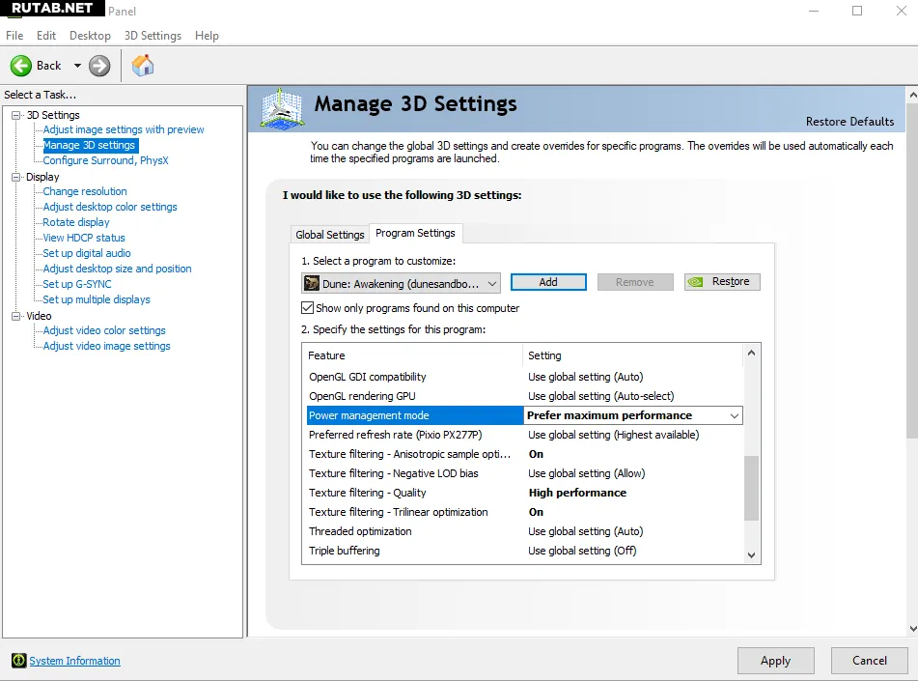Select Texture filtering - Negative LOD bias row
The image size is (918, 681).
pyautogui.click(x=524, y=473)
